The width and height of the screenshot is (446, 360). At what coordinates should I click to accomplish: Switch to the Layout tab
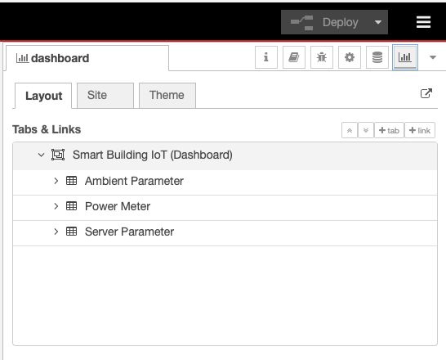tap(43, 96)
